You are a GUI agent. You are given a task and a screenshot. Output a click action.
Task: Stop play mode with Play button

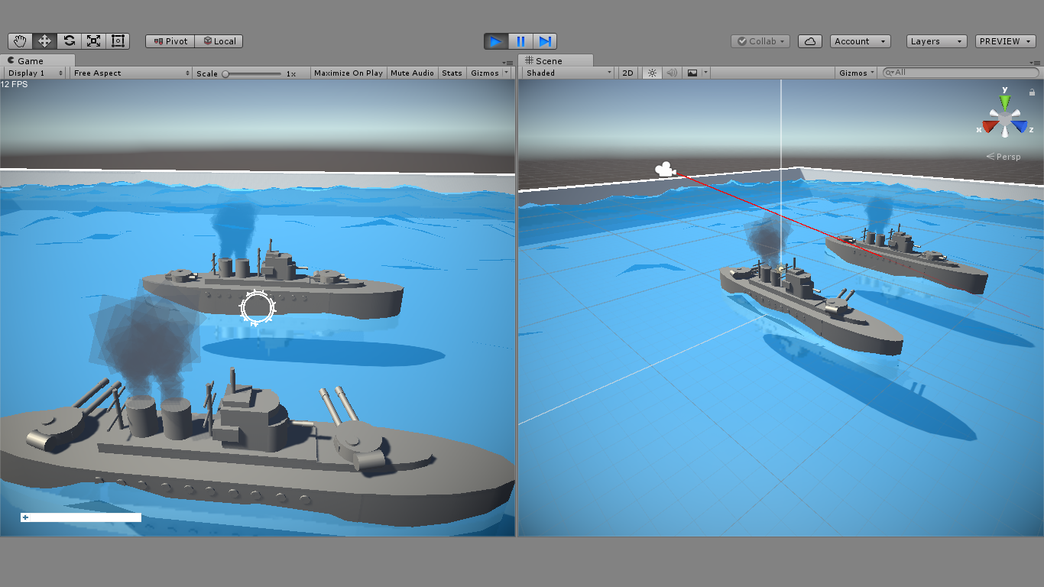coord(496,41)
